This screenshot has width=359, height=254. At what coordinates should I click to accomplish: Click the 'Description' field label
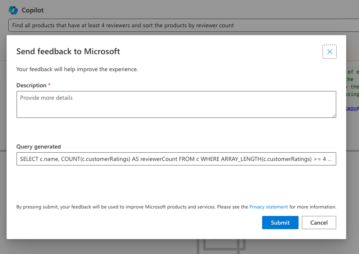pyautogui.click(x=31, y=85)
